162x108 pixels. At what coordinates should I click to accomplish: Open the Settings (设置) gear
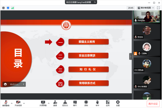point(118,103)
